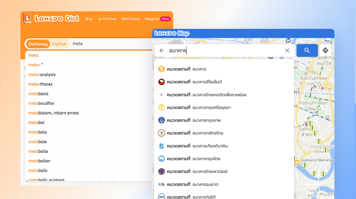The width and height of the screenshot is (356, 199).
Task: Select the suggestion 'metabolia'
Action: click(38, 151)
